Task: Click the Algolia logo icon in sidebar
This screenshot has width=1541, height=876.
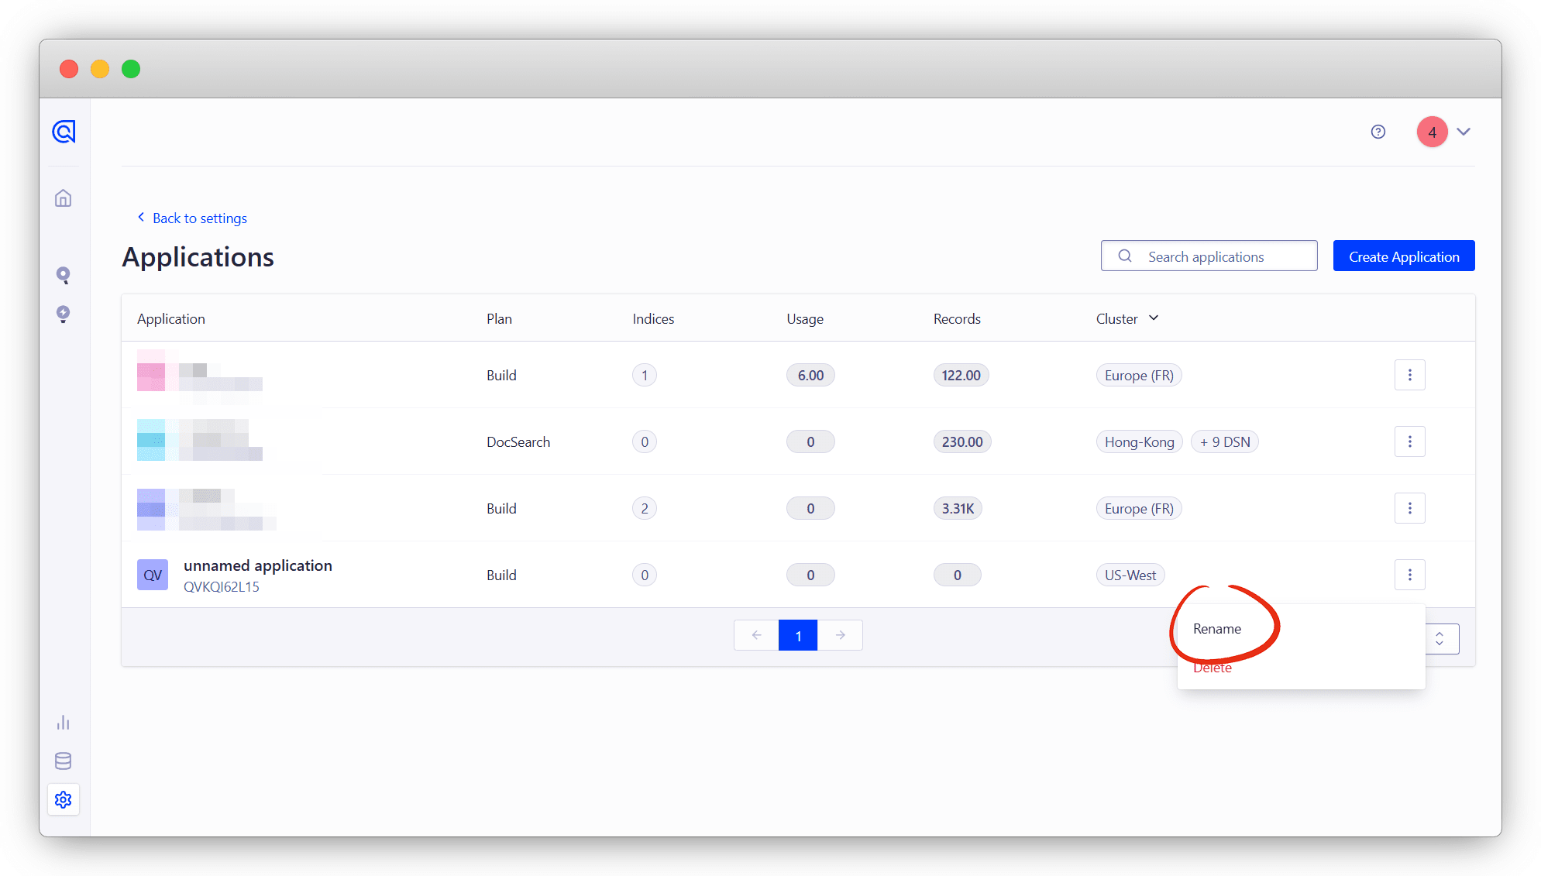Action: pyautogui.click(x=64, y=132)
